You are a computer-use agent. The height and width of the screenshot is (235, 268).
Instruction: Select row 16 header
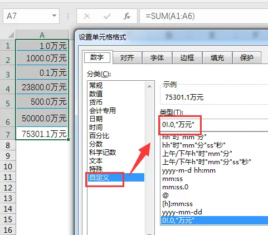(x=7, y=230)
